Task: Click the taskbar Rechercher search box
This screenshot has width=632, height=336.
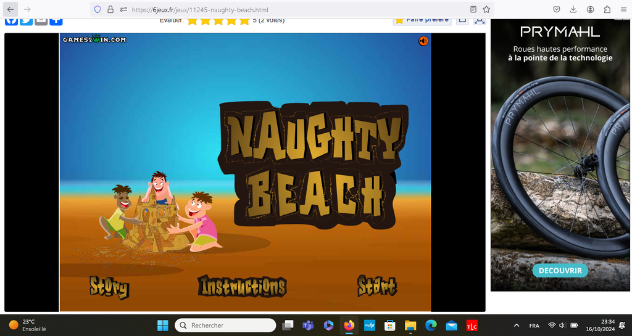Action: pos(225,325)
